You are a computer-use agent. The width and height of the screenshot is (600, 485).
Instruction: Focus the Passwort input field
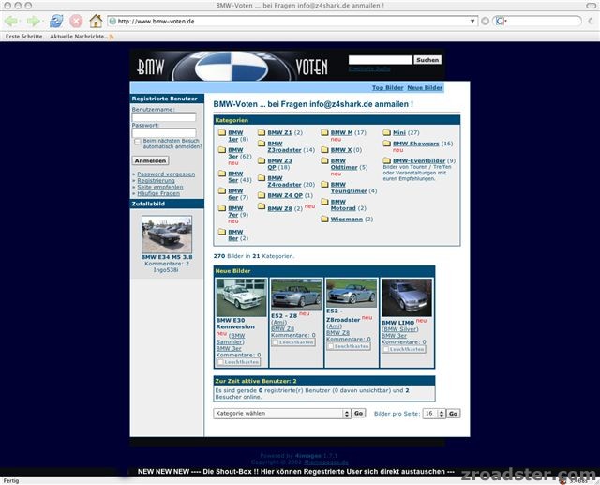pyautogui.click(x=164, y=133)
